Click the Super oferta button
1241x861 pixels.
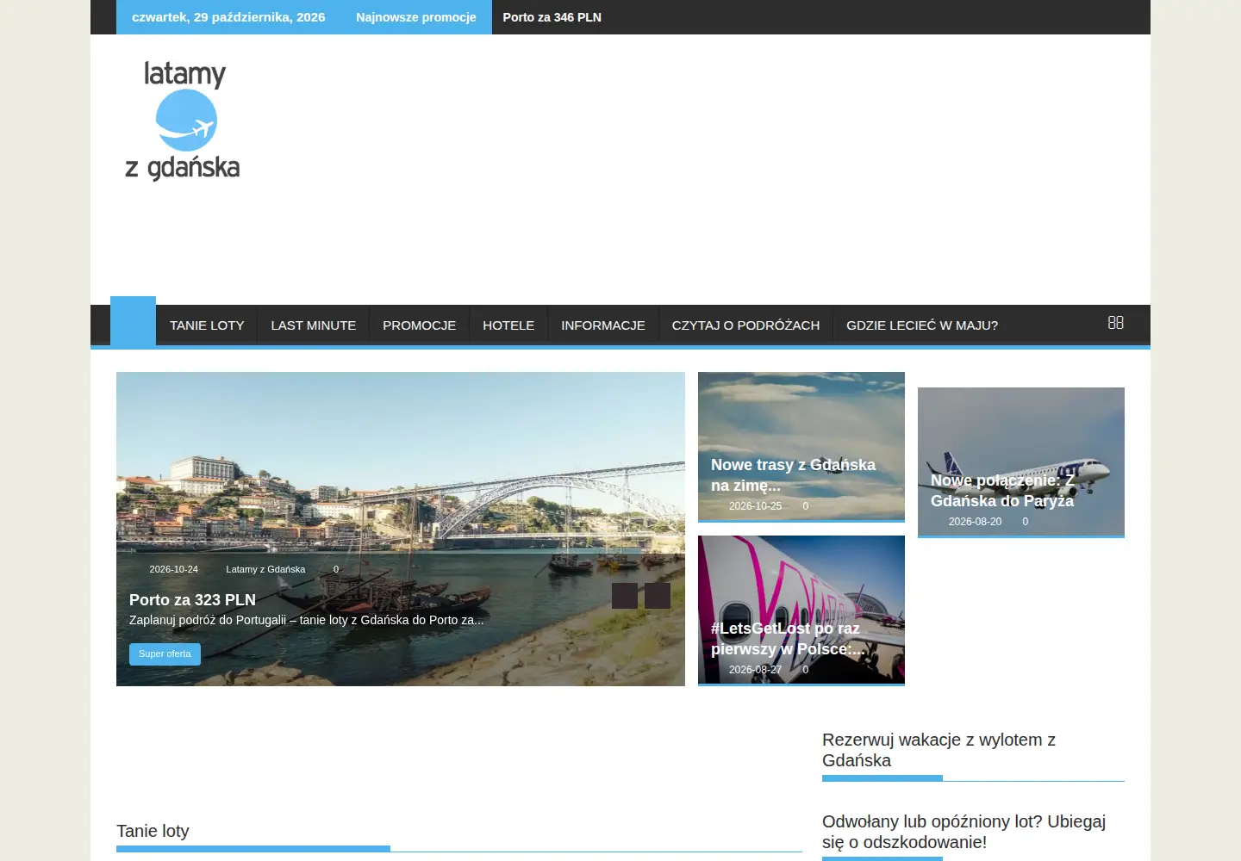[x=165, y=654]
